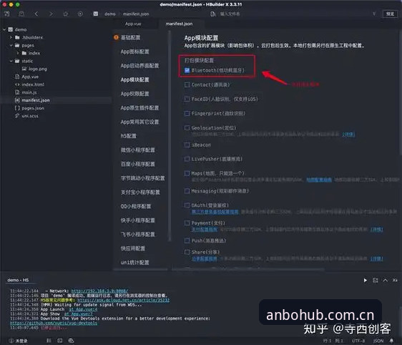This screenshot has height=345, width=402.
Task: Click the file search input field
Action: [230, 14]
